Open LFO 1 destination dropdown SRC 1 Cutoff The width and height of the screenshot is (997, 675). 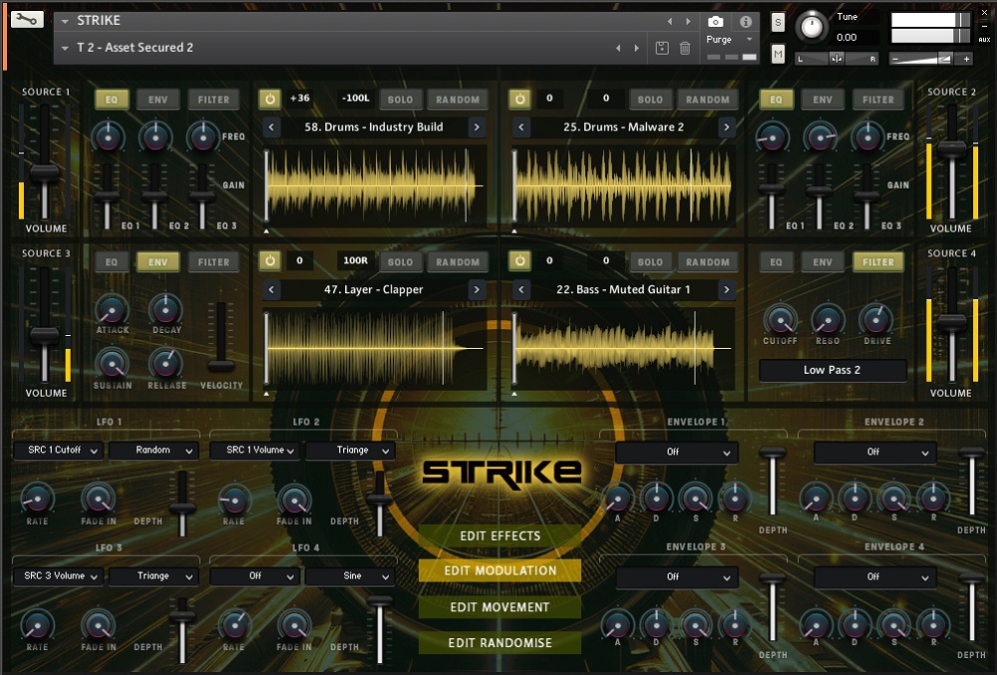(58, 450)
